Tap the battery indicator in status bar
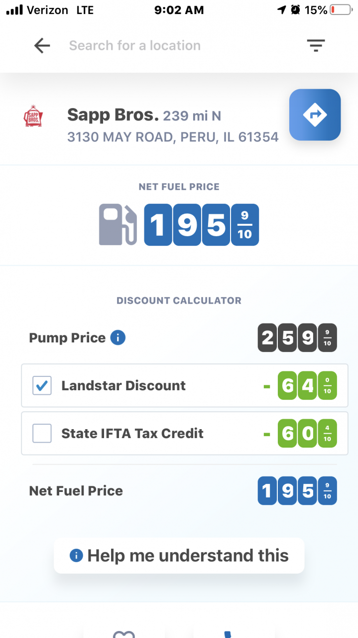The width and height of the screenshot is (358, 638). tap(341, 9)
